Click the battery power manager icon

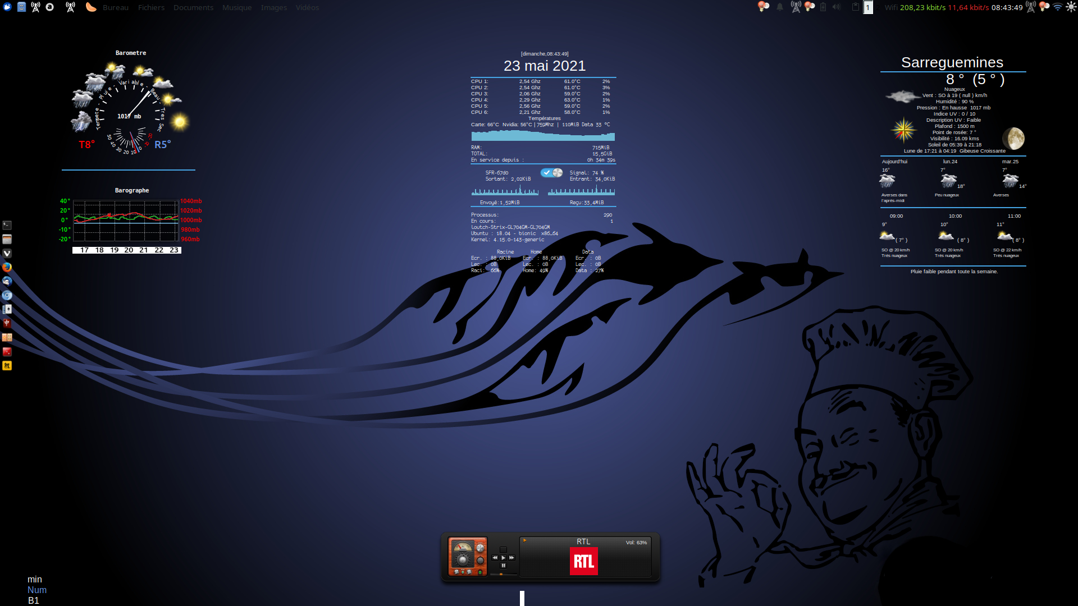coord(823,7)
